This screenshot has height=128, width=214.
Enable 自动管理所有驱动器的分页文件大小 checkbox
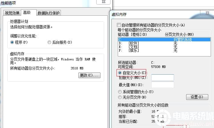[x=119, y=25]
